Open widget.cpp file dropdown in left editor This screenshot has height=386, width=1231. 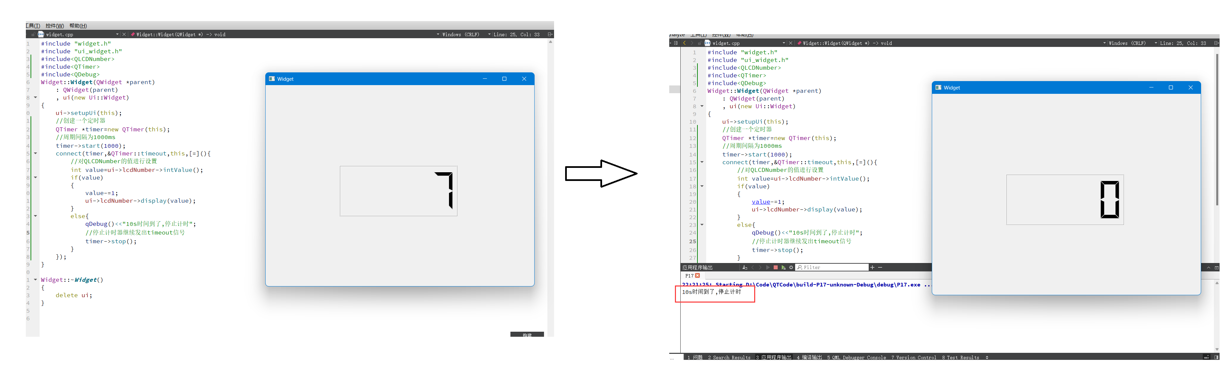pyautogui.click(x=117, y=35)
